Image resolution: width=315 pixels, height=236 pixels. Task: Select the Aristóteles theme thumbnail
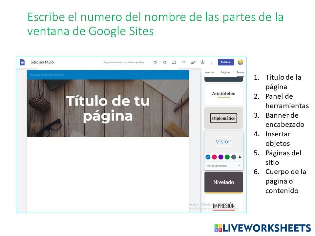point(224,94)
